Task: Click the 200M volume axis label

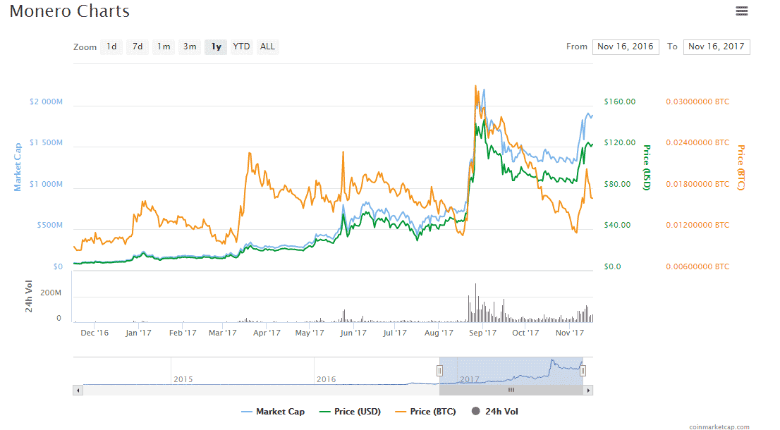Action: pyautogui.click(x=51, y=293)
